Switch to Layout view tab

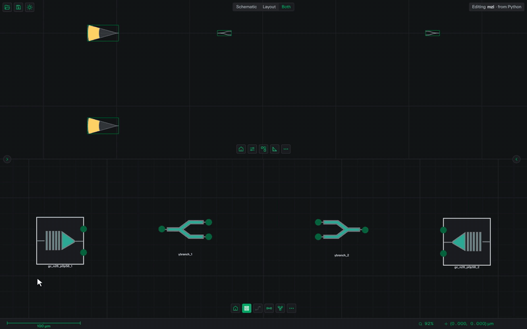point(269,7)
